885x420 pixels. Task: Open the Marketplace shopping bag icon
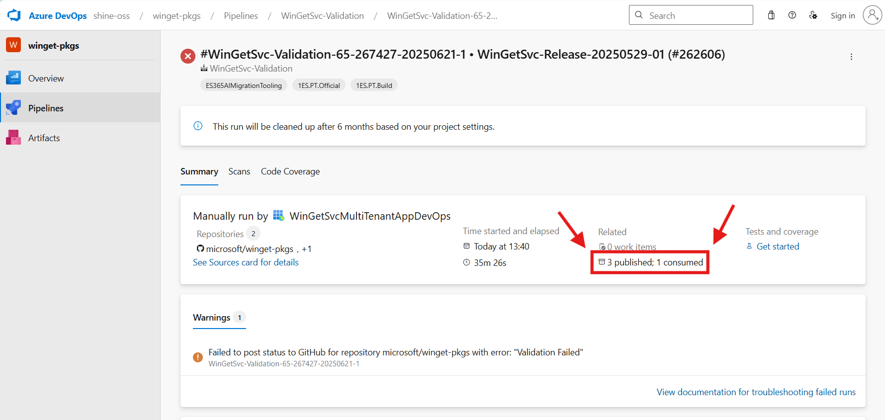[771, 15]
